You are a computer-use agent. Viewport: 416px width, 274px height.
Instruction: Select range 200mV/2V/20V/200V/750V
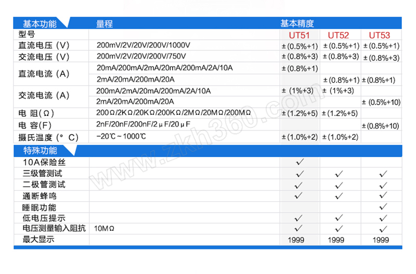pyautogui.click(x=141, y=56)
